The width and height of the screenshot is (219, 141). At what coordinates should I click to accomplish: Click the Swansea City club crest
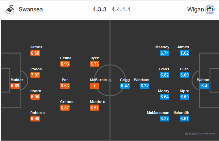pyautogui.click(x=10, y=9)
